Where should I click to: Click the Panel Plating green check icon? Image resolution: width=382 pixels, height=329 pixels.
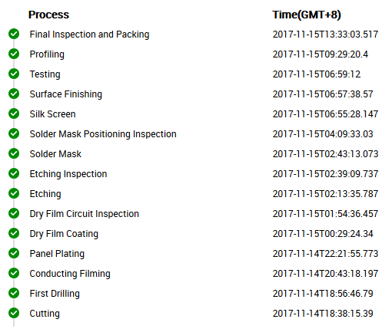point(14,253)
